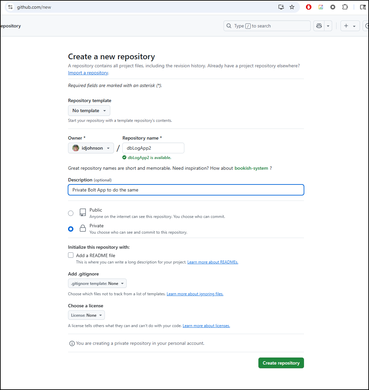Click the site information icon beside the URL

pos(10,7)
